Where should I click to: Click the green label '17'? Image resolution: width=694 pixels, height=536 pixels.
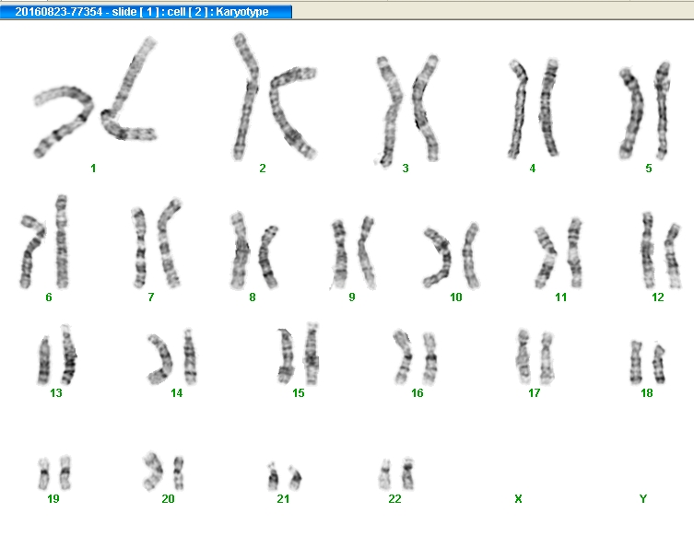[x=535, y=392]
